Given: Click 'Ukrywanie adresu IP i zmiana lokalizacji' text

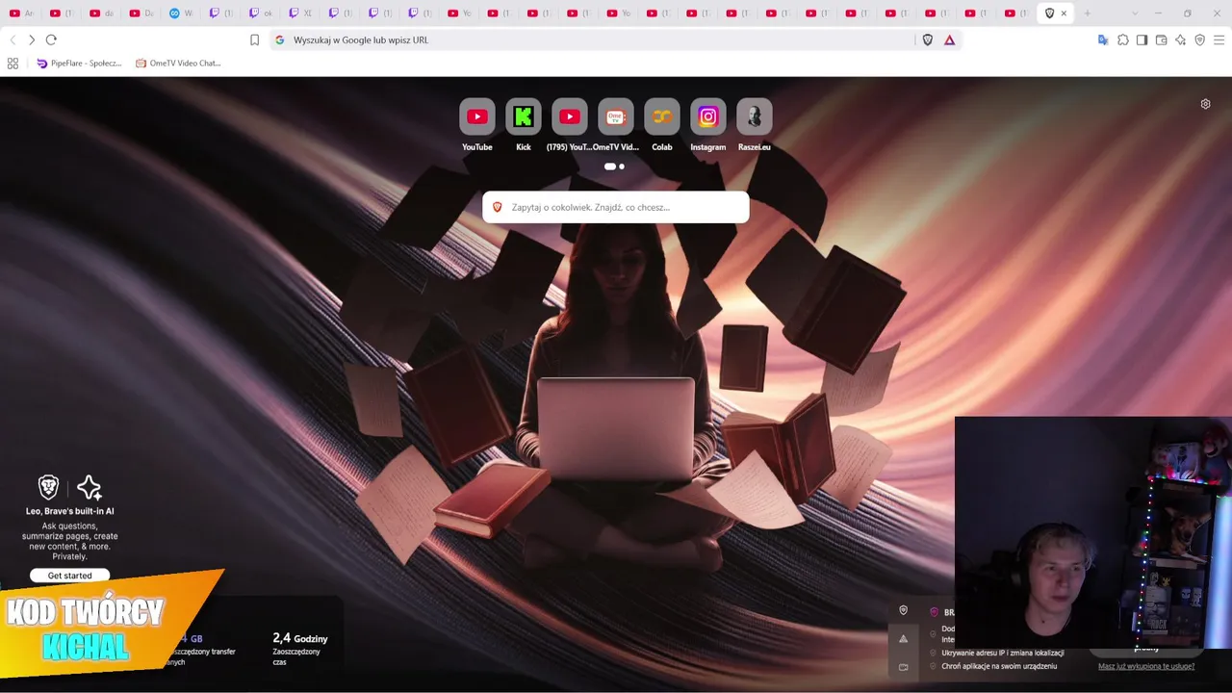Looking at the screenshot, I should (x=1003, y=653).
